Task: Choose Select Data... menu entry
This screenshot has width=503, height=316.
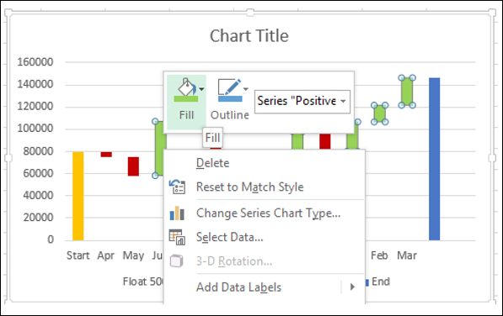Action: tap(230, 237)
